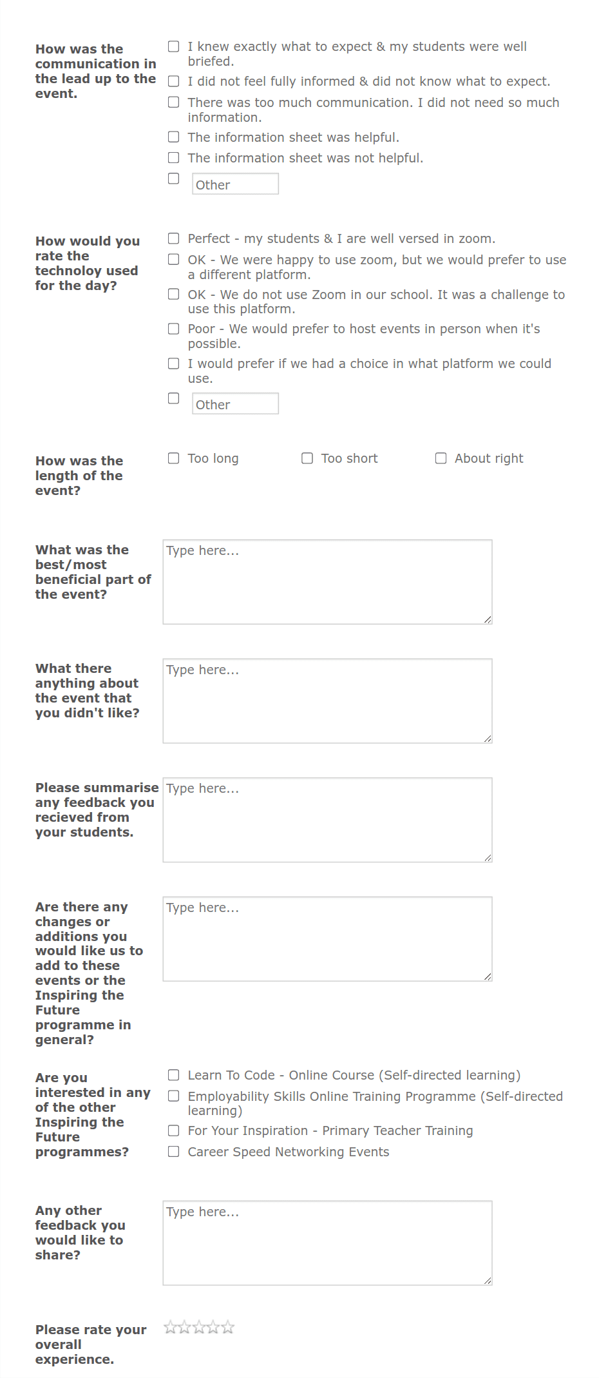This screenshot has height=1378, width=599.
Task: Check "I would prefer a choice of platform"
Action: coord(173,363)
